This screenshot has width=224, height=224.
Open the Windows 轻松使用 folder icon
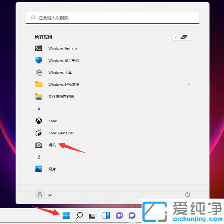pos(39,84)
